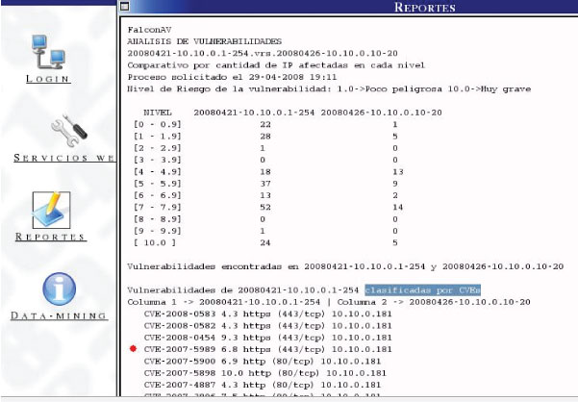Click the highlighted 'clasificadas por CVEs' text
Image resolution: width=578 pixels, height=402 pixels.
click(x=413, y=289)
